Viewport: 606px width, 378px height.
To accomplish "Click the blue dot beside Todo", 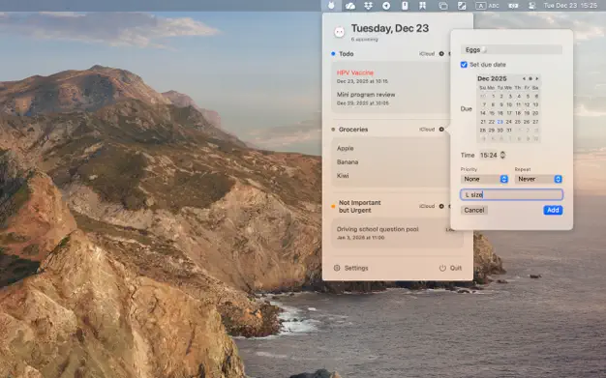I will (x=333, y=54).
